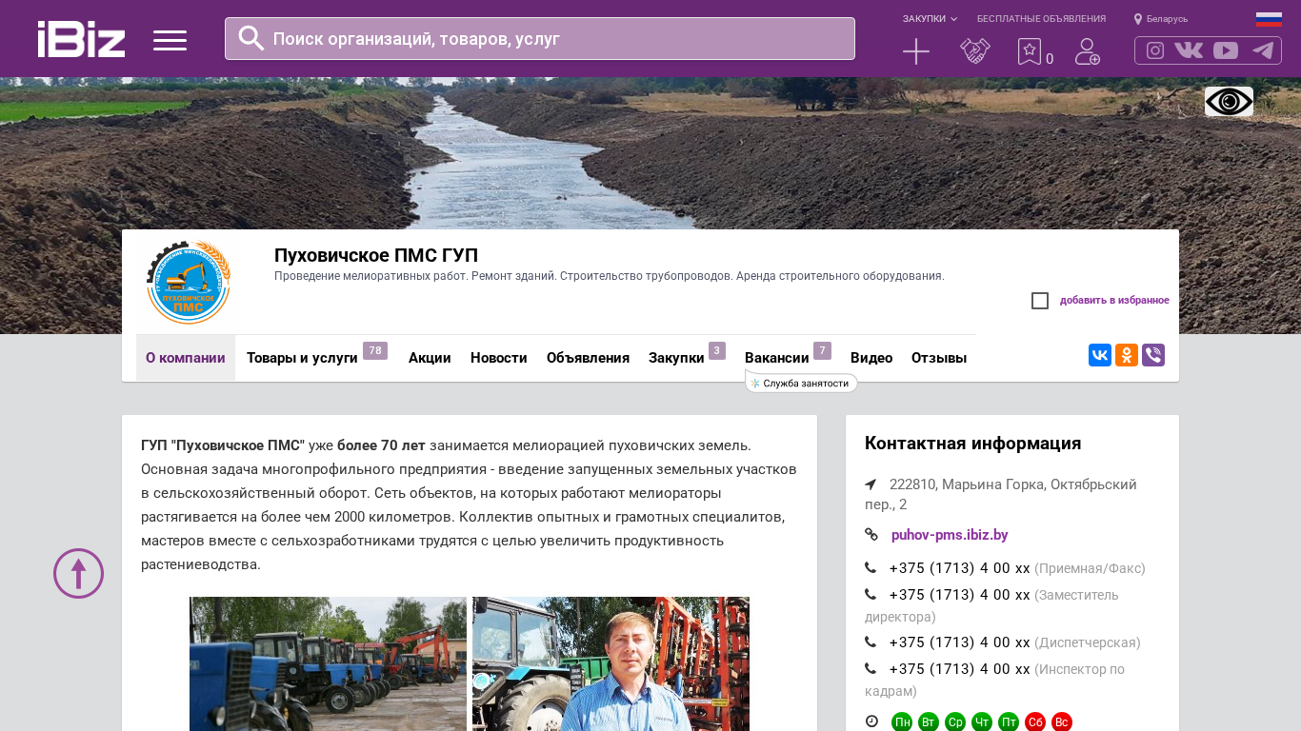Switch to the Акции tab
This screenshot has width=1301, height=731.
click(430, 358)
